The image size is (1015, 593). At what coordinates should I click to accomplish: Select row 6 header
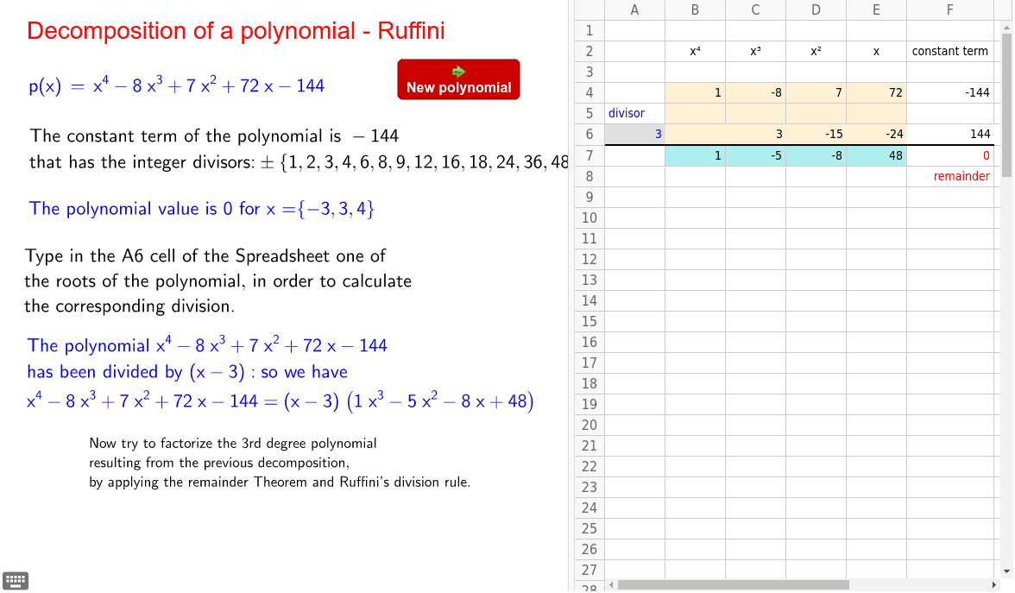pyautogui.click(x=589, y=134)
